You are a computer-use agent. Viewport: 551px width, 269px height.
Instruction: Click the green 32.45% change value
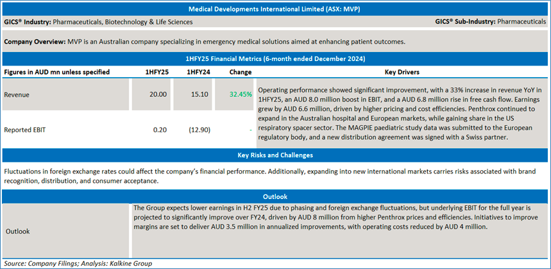pyautogui.click(x=241, y=94)
